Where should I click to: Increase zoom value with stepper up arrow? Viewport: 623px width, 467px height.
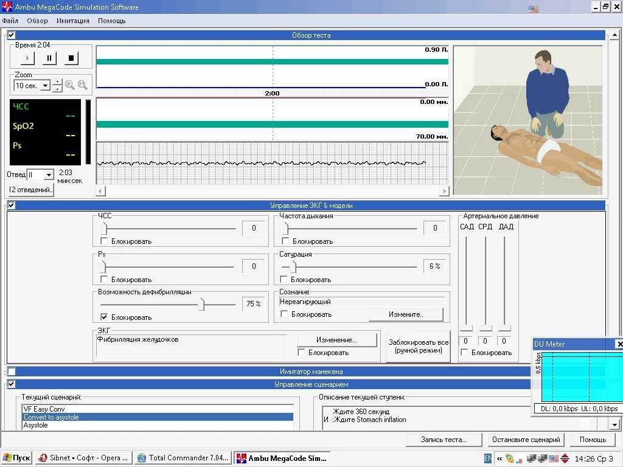pyautogui.click(x=58, y=82)
